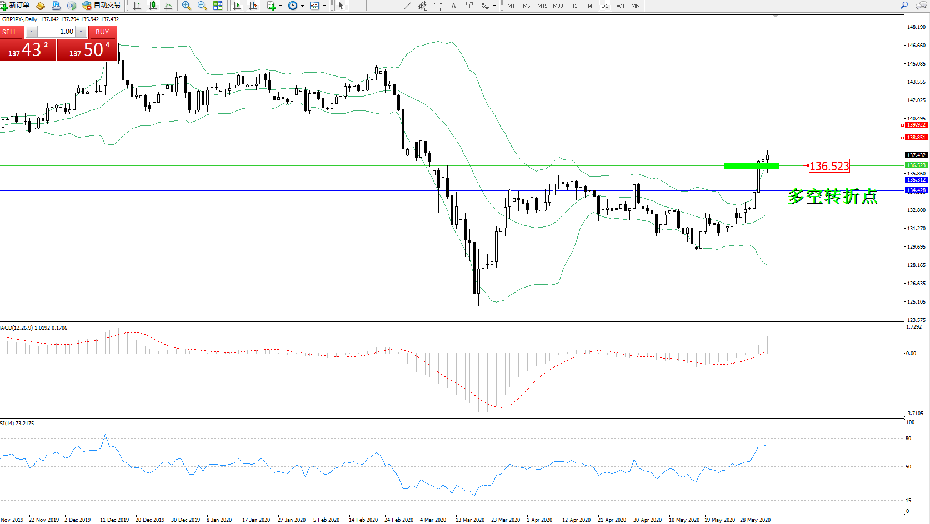Zoom out on the chart
Image resolution: width=930 pixels, height=524 pixels.
pos(202,6)
